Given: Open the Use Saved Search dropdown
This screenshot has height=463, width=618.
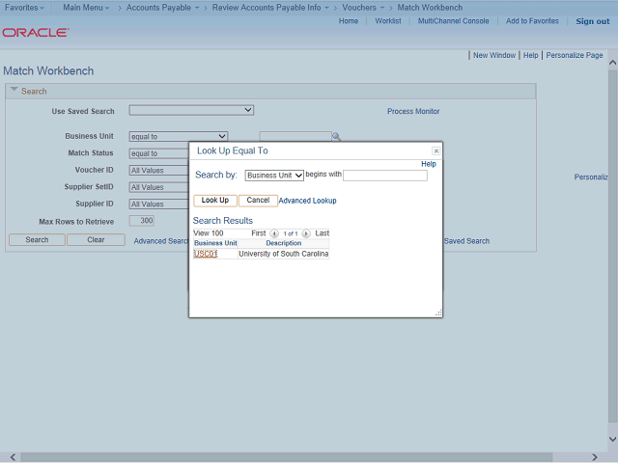Looking at the screenshot, I should (x=191, y=111).
